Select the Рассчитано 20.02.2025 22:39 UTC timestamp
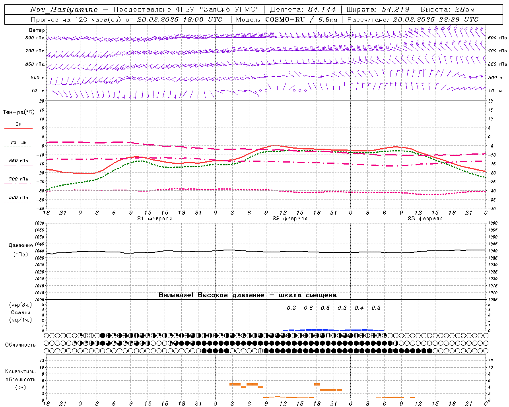Screen dimensions: 509x407 413,19
